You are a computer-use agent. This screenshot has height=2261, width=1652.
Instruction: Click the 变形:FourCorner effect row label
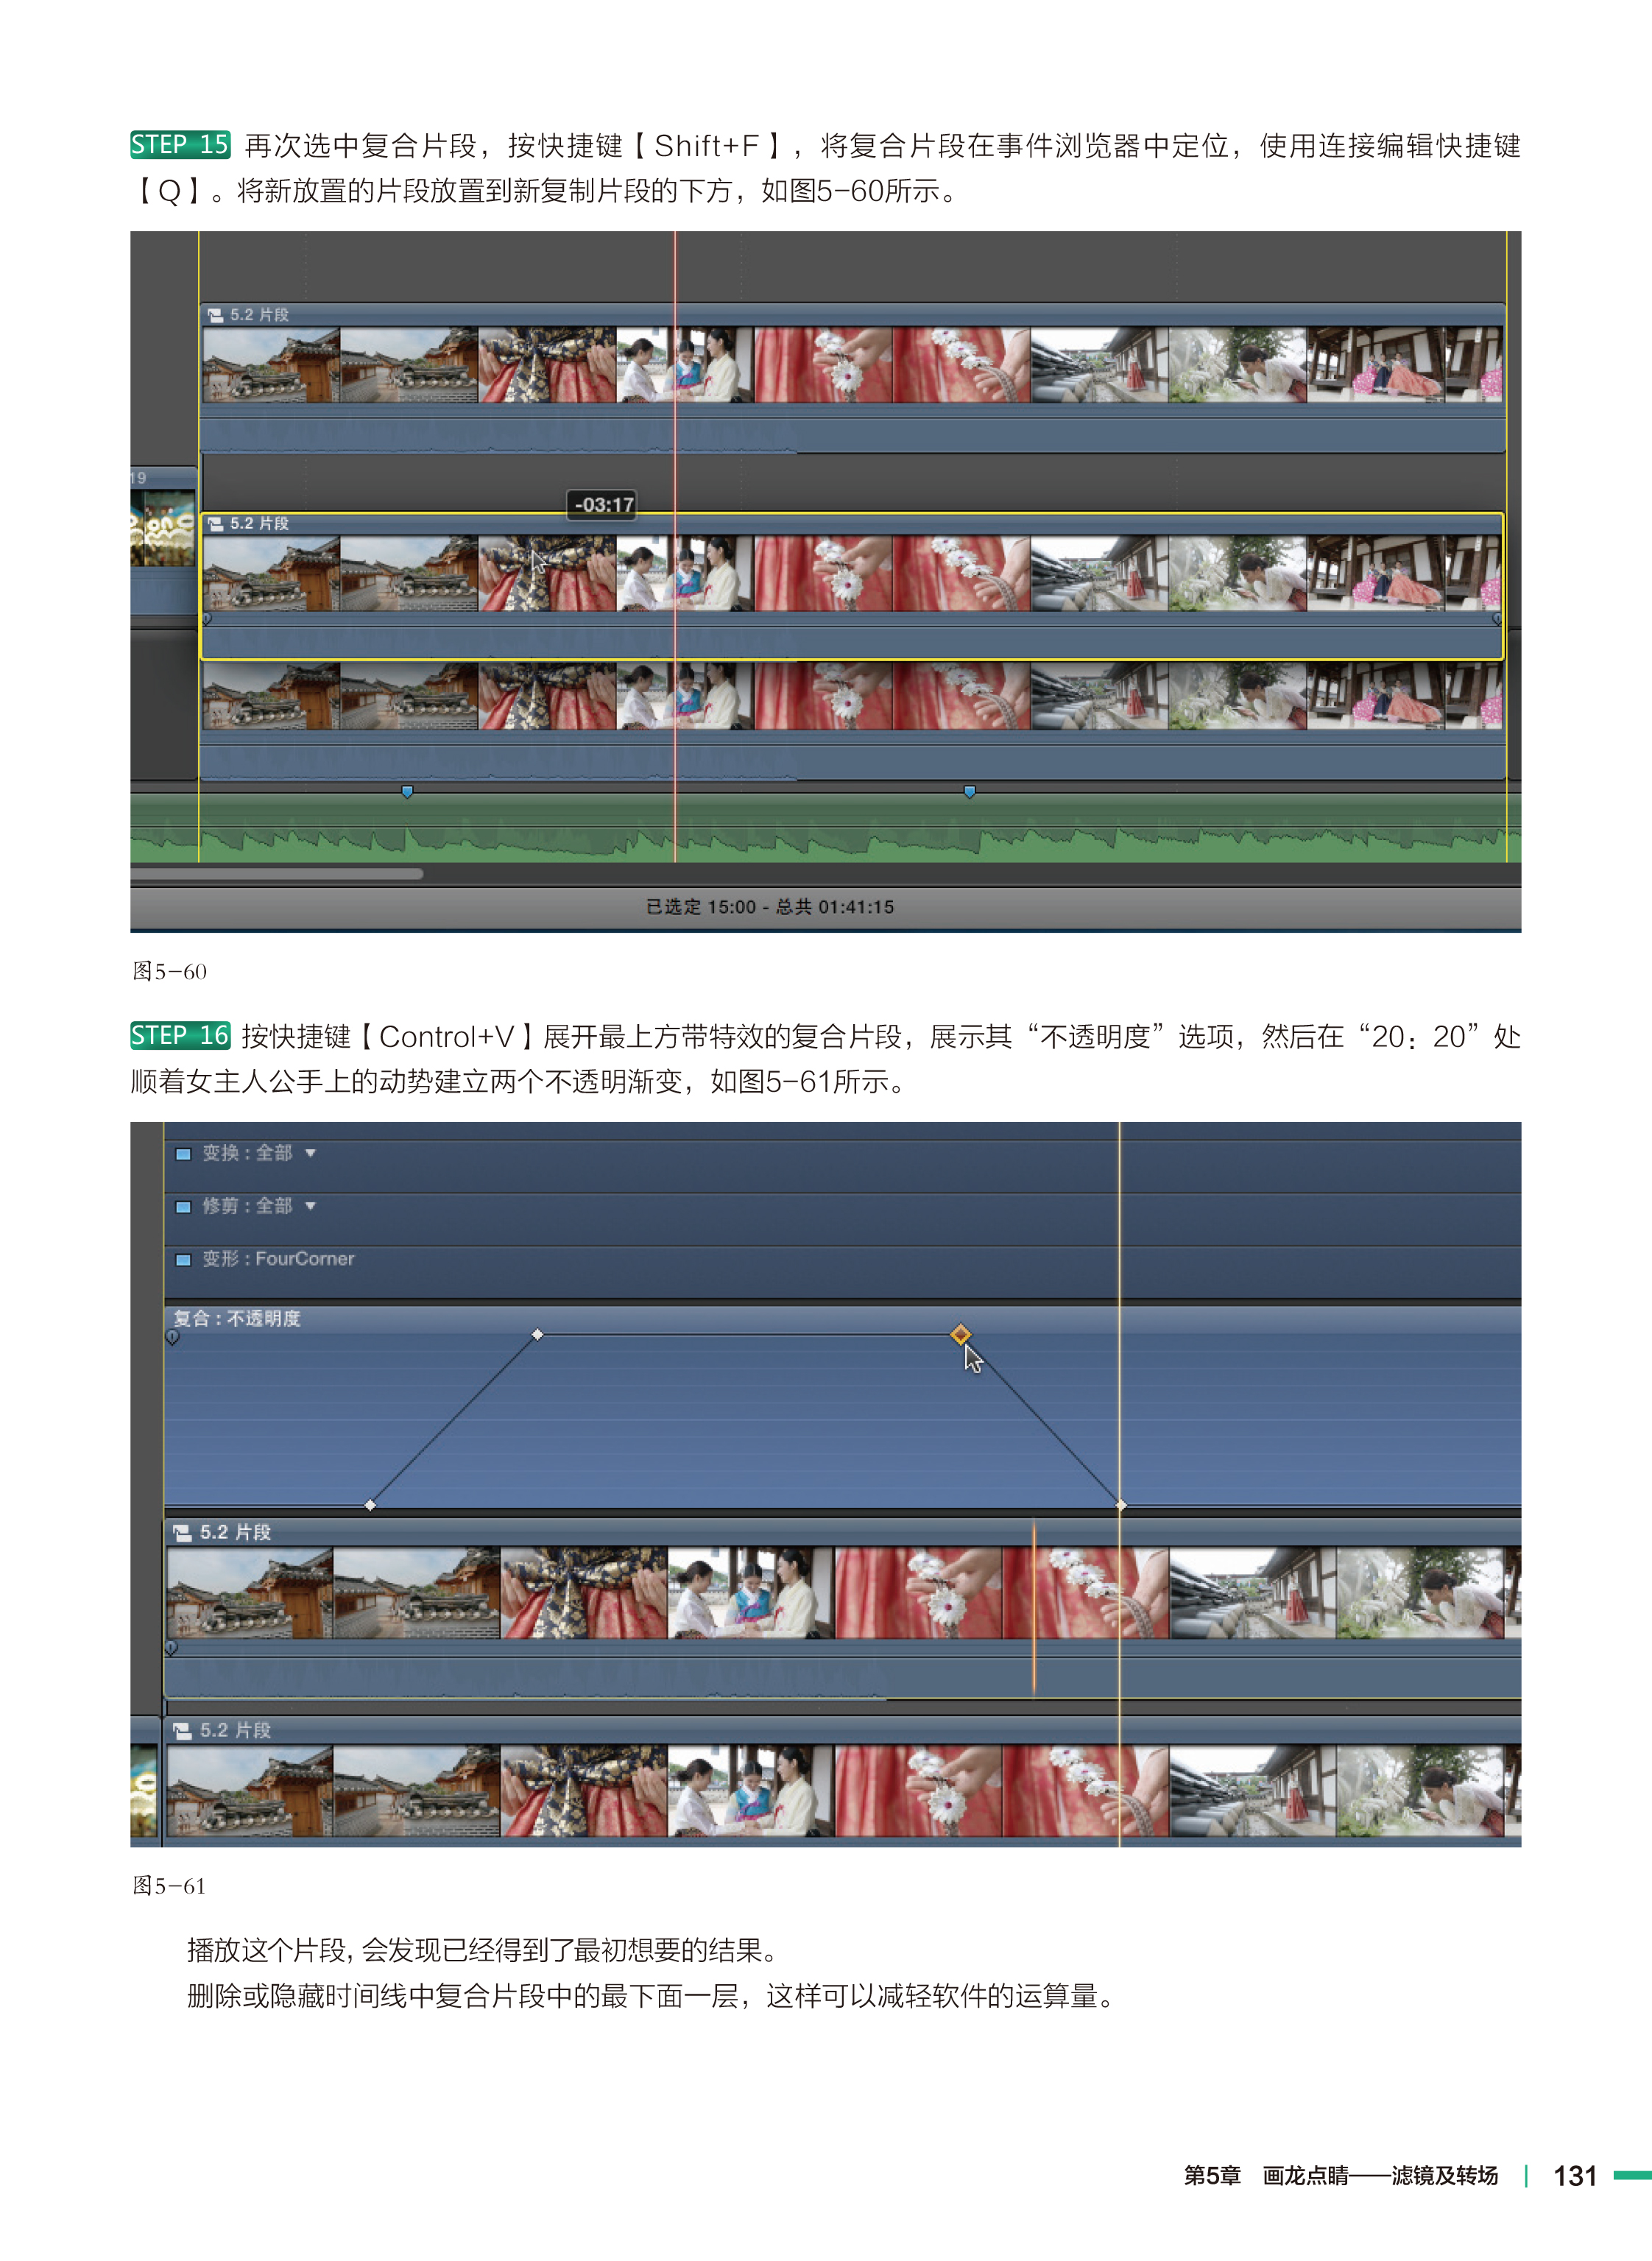click(x=278, y=1259)
